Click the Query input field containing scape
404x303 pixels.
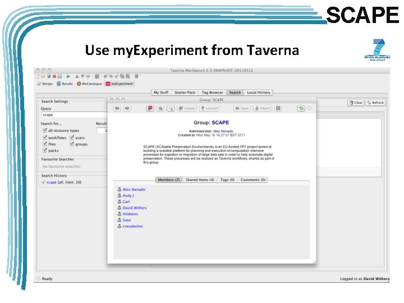pyautogui.click(x=74, y=115)
